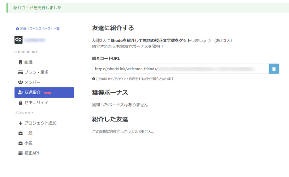The width and height of the screenshot is (289, 177).
Task: Click the 友達に紹介する heading
Action: click(x=113, y=28)
